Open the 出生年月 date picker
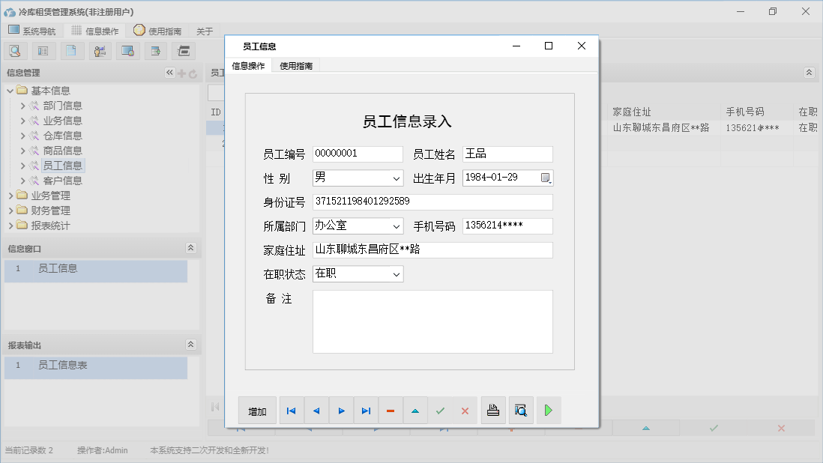Screen dimensions: 823x463 coord(546,178)
